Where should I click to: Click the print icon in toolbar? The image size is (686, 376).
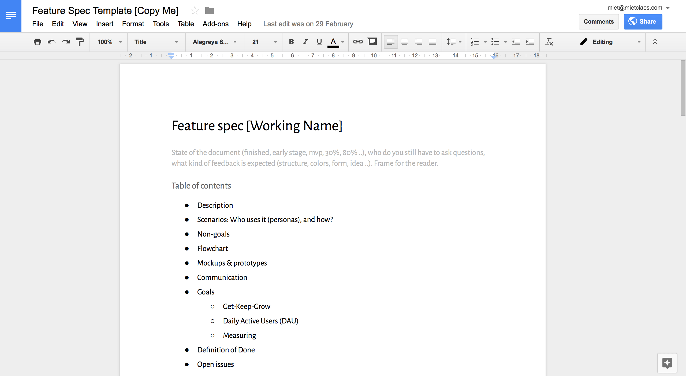[38, 42]
